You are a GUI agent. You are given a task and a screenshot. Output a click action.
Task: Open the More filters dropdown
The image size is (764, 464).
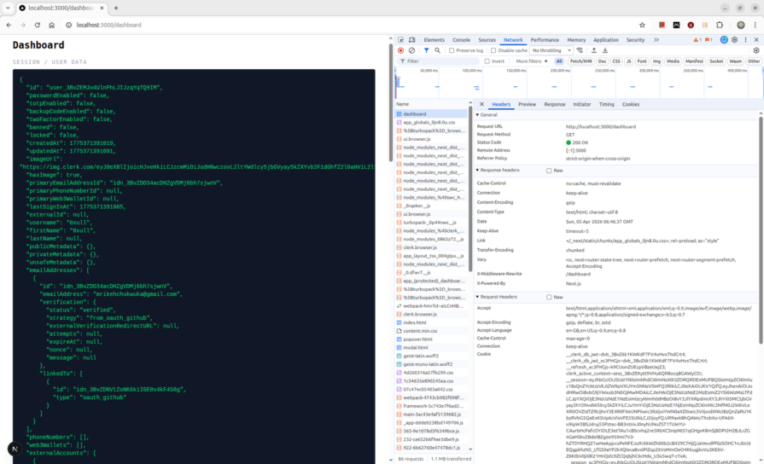coord(532,61)
